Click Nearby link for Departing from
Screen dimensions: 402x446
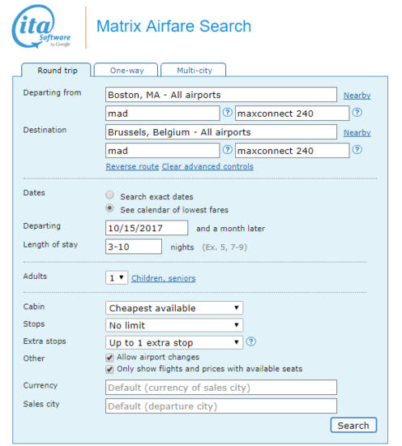pos(357,96)
